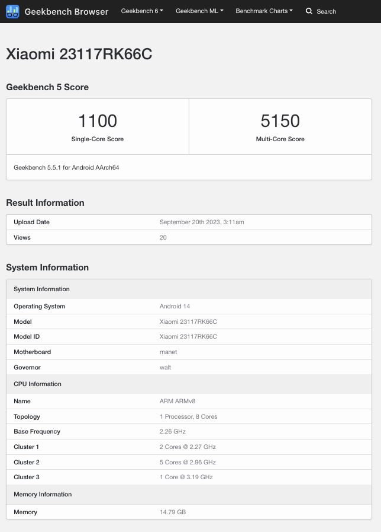Click the Geekbench 5.5.1 for Android AArch64 text
This screenshot has height=532, width=381.
66,168
